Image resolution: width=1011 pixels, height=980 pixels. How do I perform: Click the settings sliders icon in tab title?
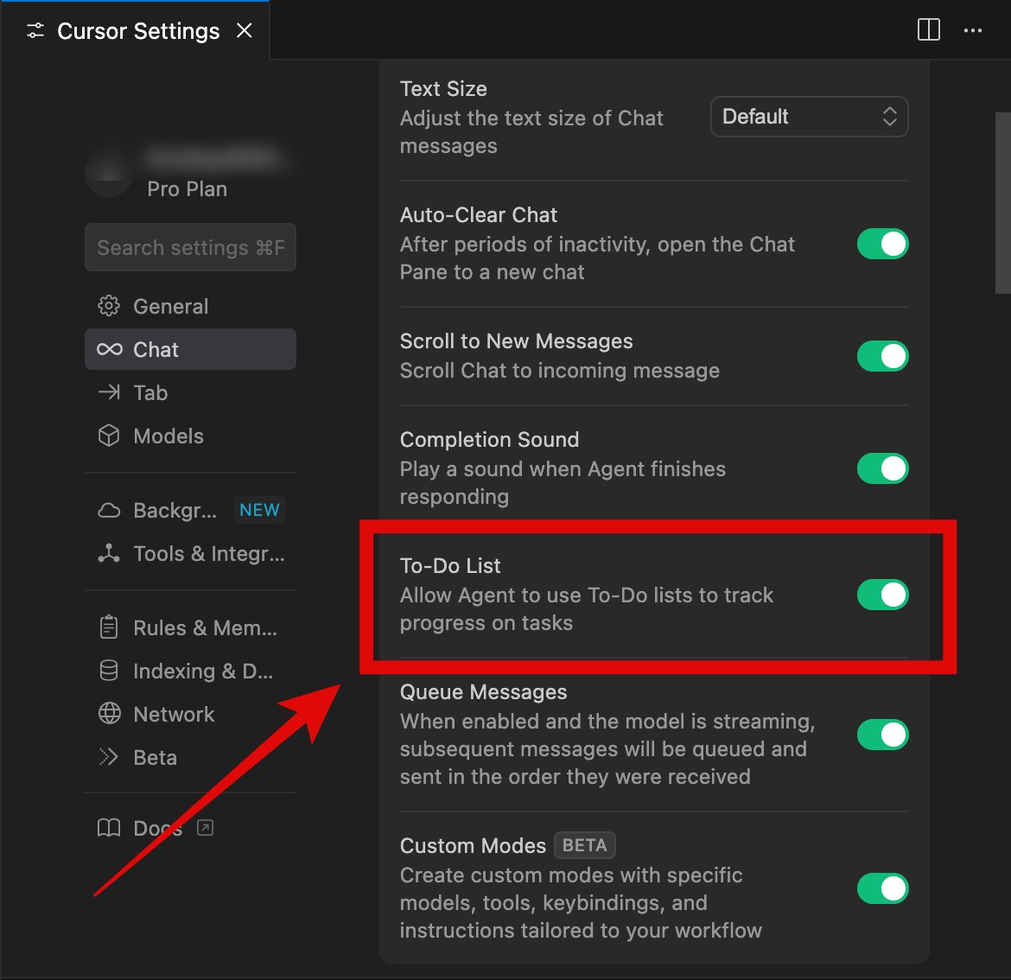35,31
